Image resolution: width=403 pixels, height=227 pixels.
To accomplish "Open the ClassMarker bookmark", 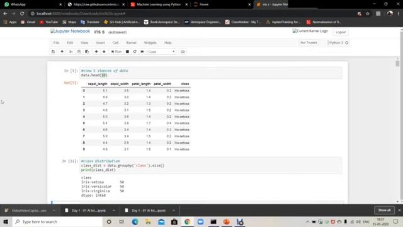I will pyautogui.click(x=243, y=22).
